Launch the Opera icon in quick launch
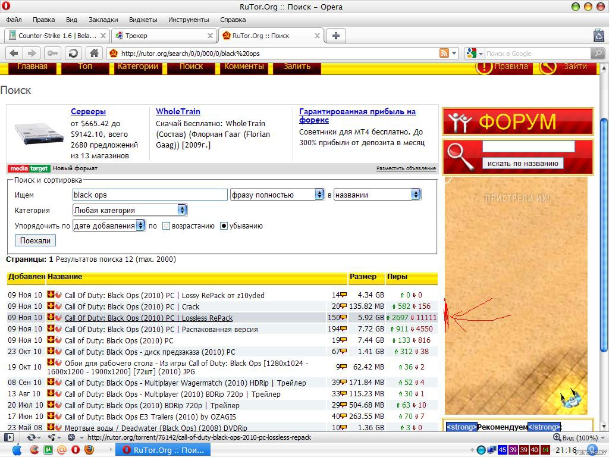The width and height of the screenshot is (609, 457). click(x=76, y=450)
